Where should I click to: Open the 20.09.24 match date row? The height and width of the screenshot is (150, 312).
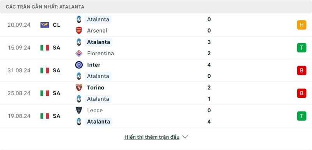click(156, 25)
